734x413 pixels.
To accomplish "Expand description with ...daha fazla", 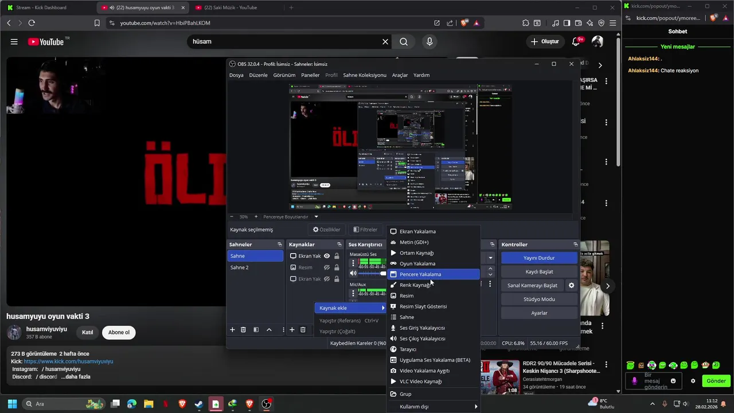I will [76, 377].
